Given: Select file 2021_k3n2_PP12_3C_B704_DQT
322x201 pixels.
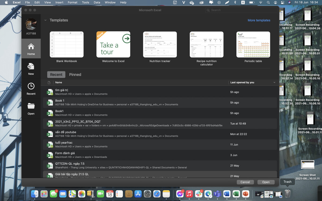Looking at the screenshot, I should (160, 123).
